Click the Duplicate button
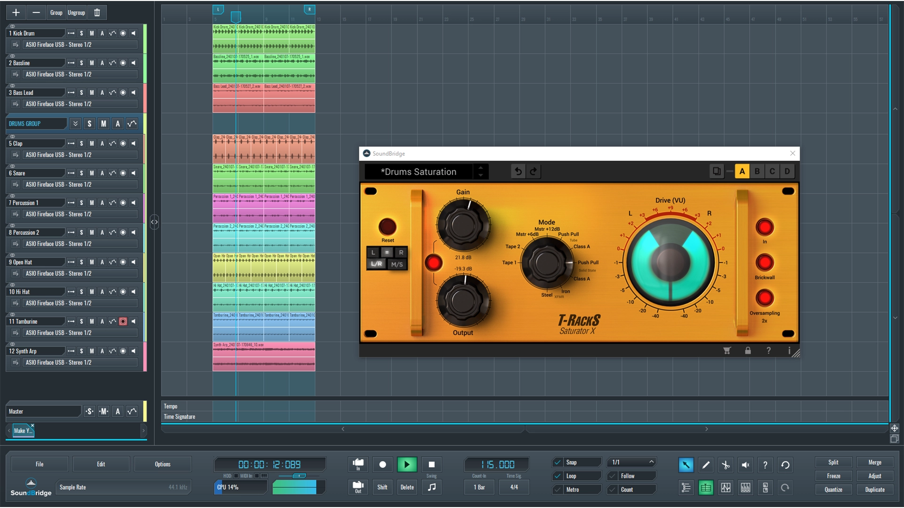Image resolution: width=904 pixels, height=508 pixels. [875, 490]
